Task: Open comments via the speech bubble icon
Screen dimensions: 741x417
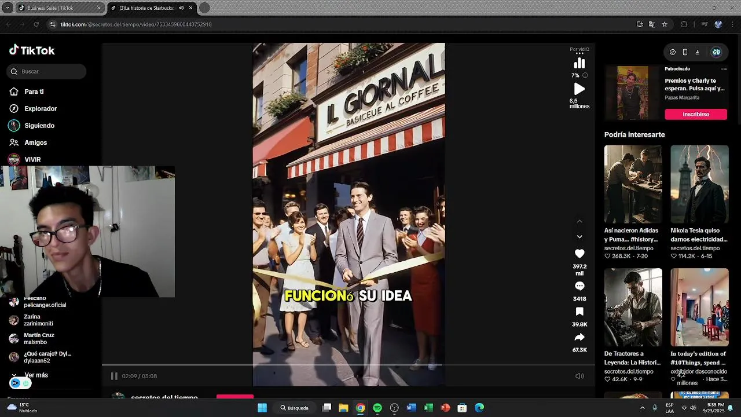Action: pos(579,286)
